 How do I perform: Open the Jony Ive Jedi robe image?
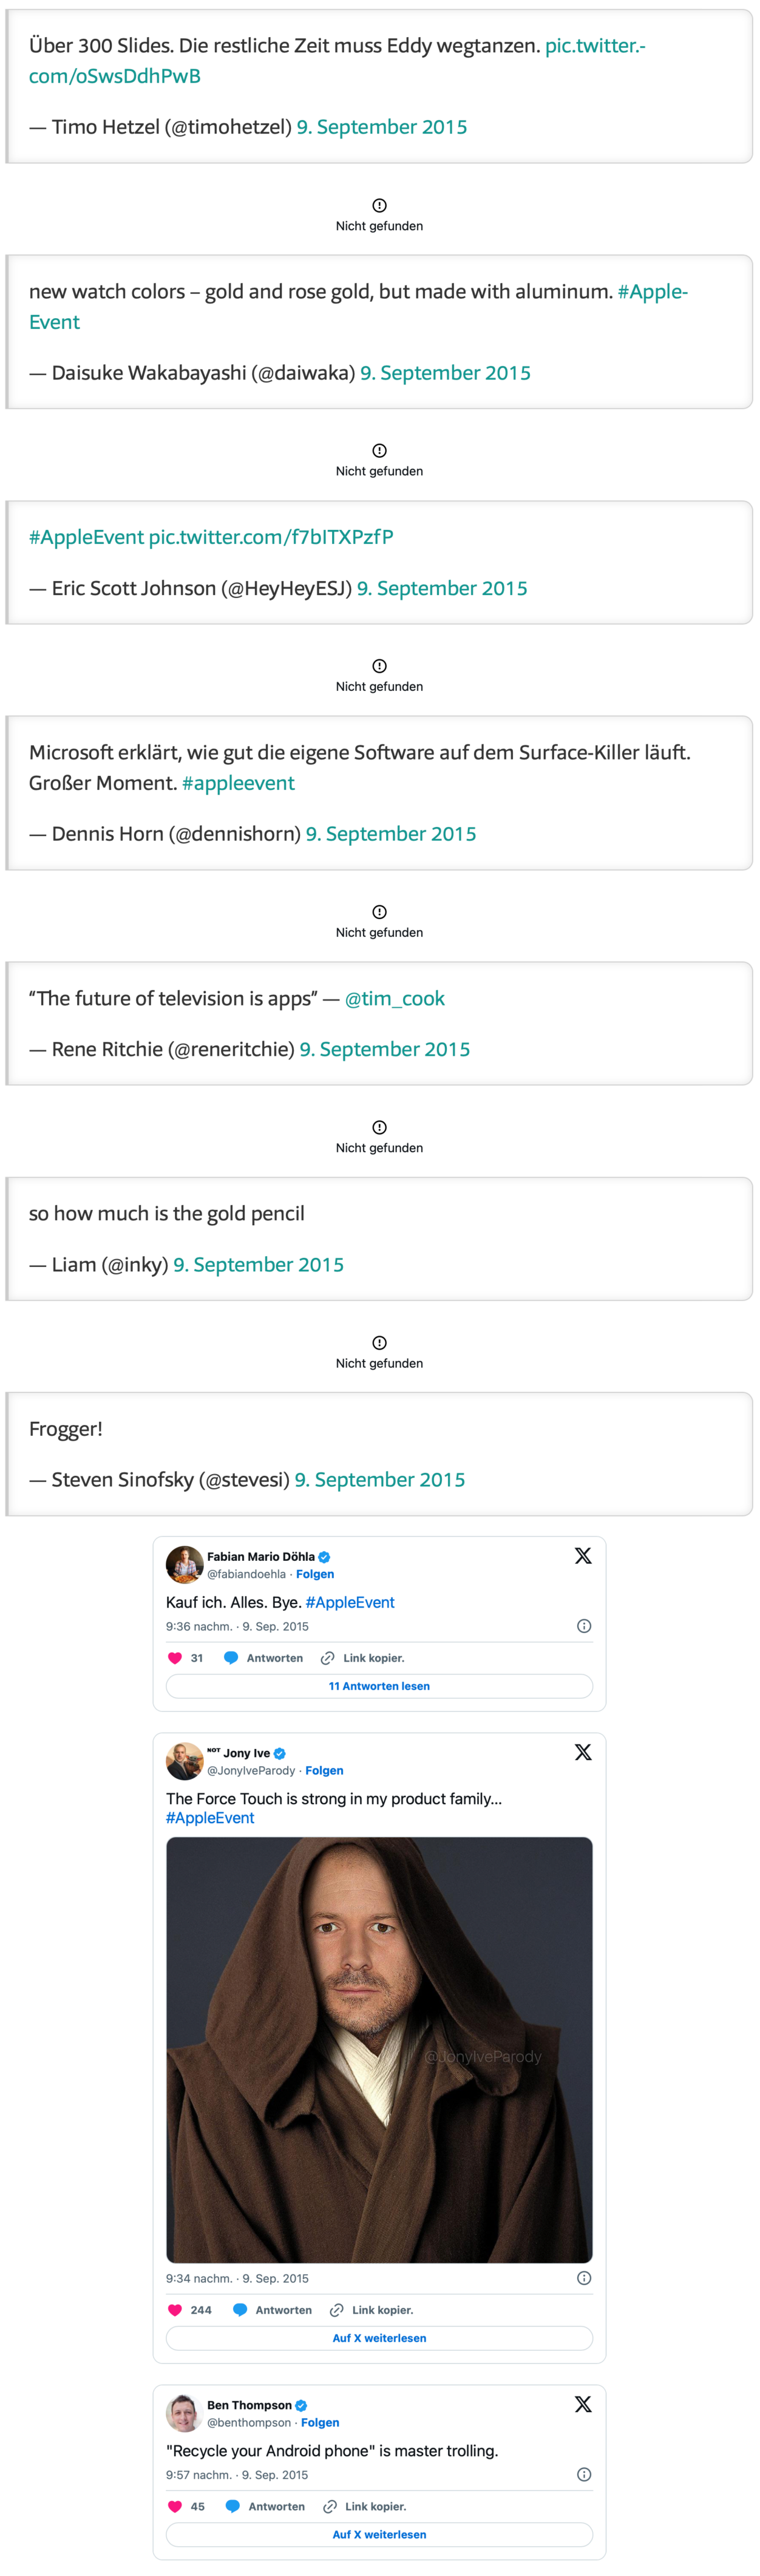(379, 2049)
